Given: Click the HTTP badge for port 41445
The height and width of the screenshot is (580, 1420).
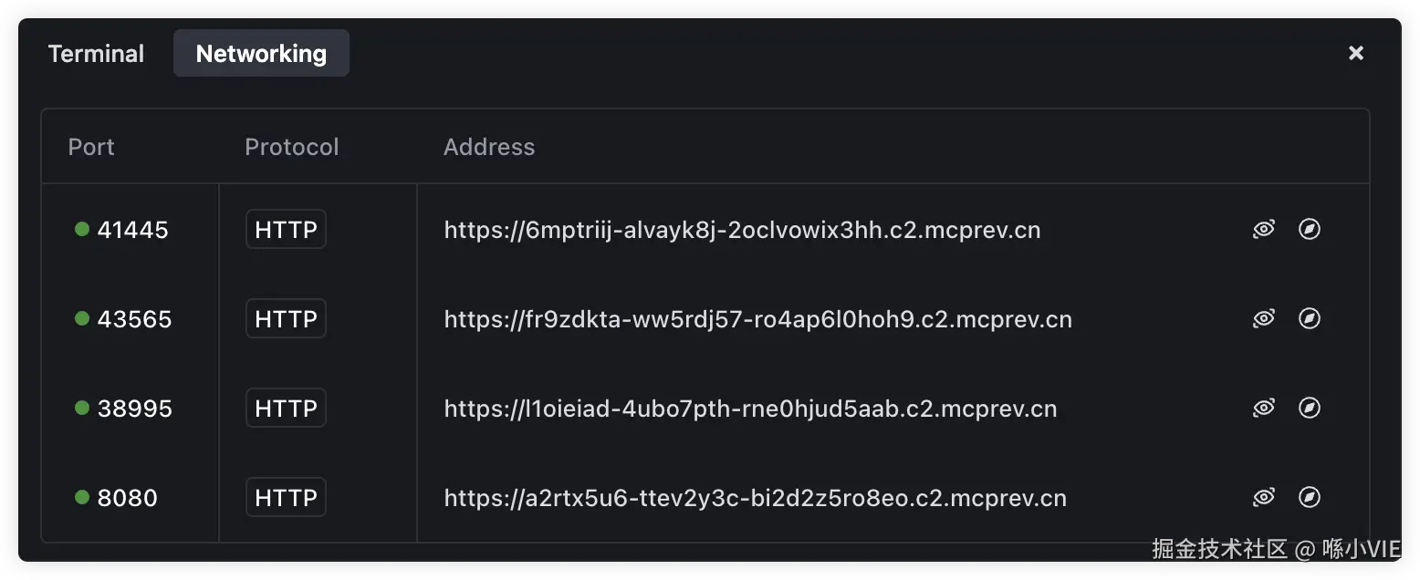Looking at the screenshot, I should [286, 230].
